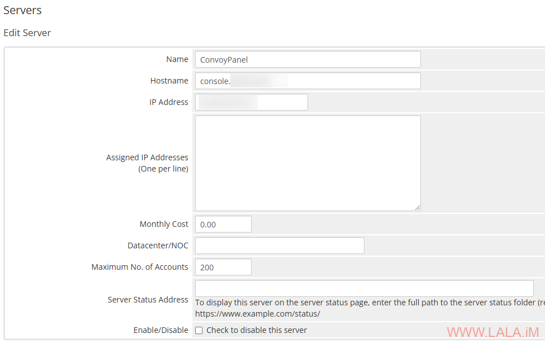Focus the Hostname input box
Image resolution: width=545 pixels, height=342 pixels.
point(307,81)
